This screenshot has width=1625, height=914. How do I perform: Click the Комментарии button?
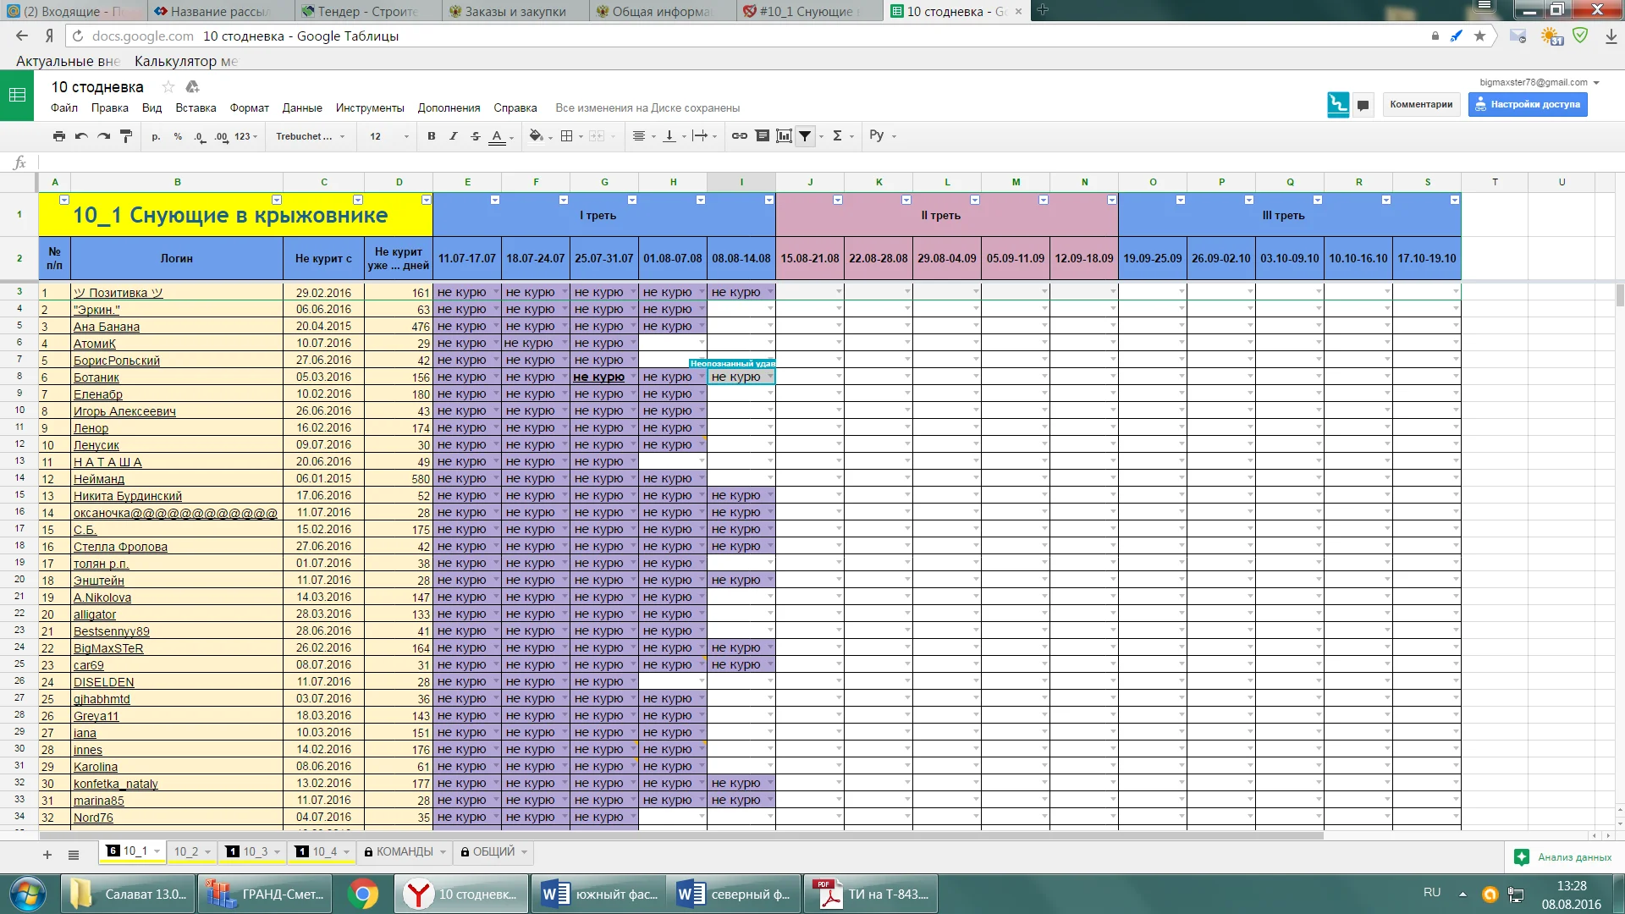coord(1420,104)
